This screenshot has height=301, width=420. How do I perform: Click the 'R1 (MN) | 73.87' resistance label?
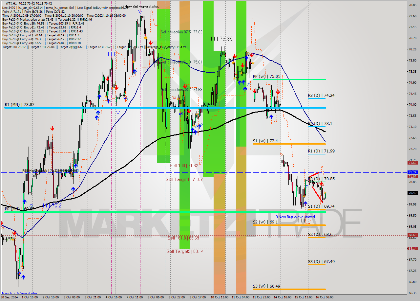[19, 105]
